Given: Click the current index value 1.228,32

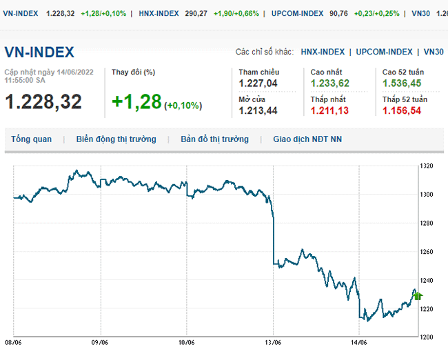Looking at the screenshot, I should 43,101.
